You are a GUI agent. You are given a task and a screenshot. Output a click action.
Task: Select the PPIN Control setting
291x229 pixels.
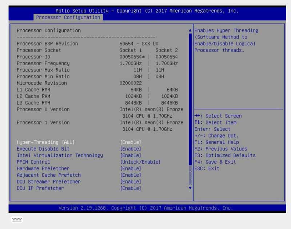[33, 162]
